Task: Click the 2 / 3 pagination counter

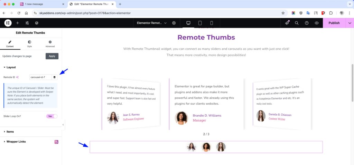Action: click(x=206, y=134)
